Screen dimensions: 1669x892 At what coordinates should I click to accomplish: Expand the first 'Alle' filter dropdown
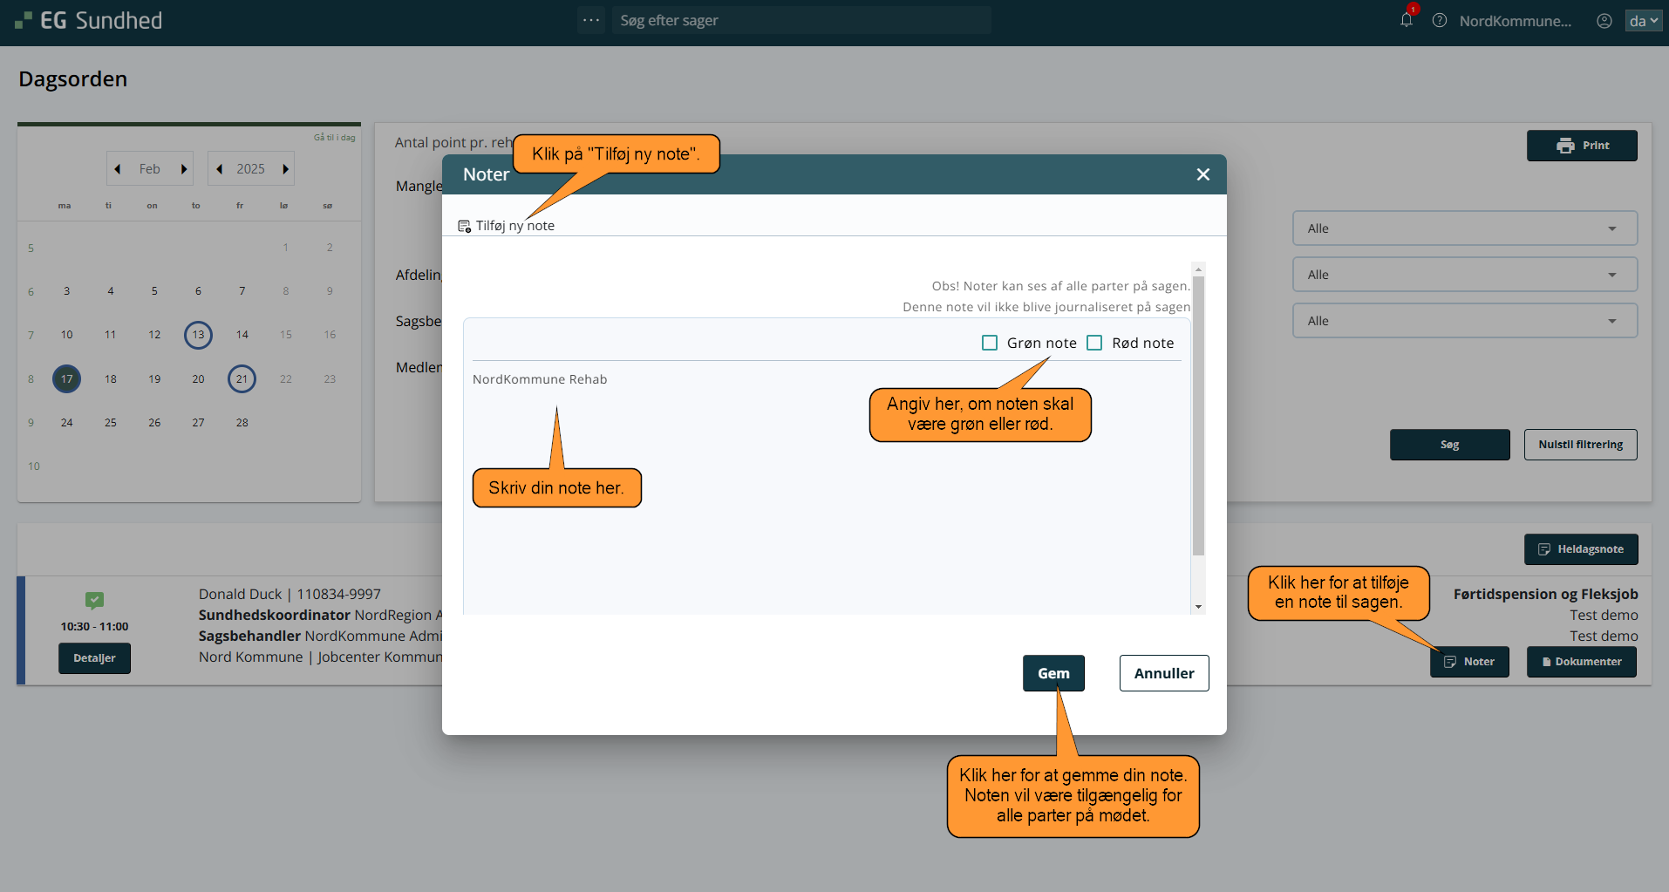1464,228
